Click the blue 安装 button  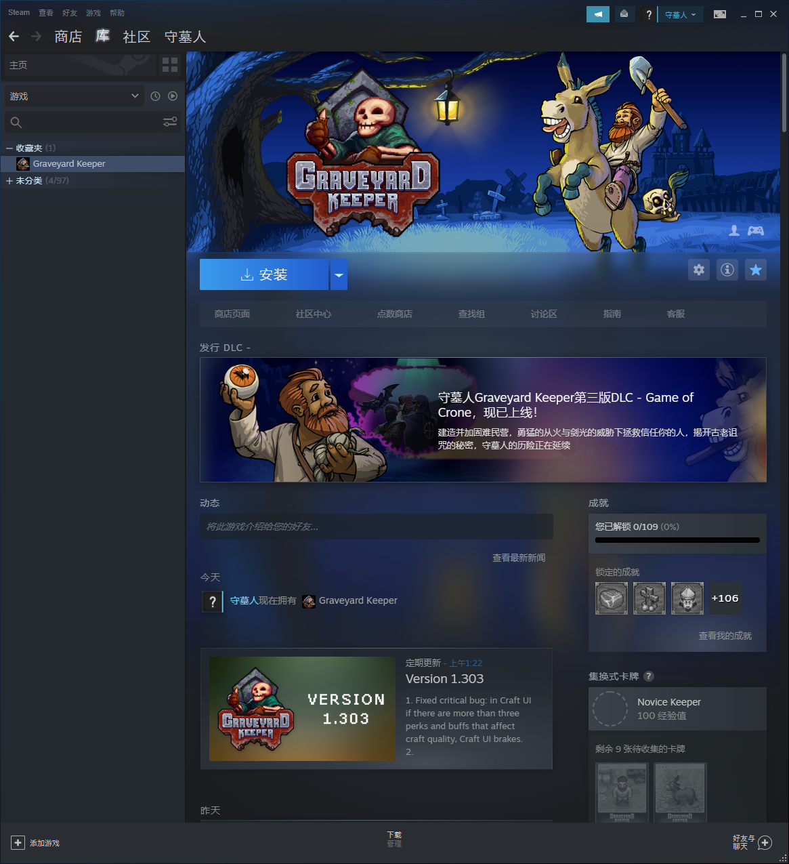click(x=264, y=275)
